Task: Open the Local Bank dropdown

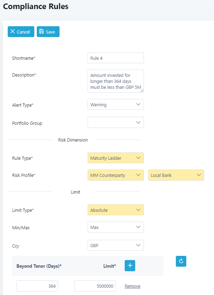Action: 176,175
